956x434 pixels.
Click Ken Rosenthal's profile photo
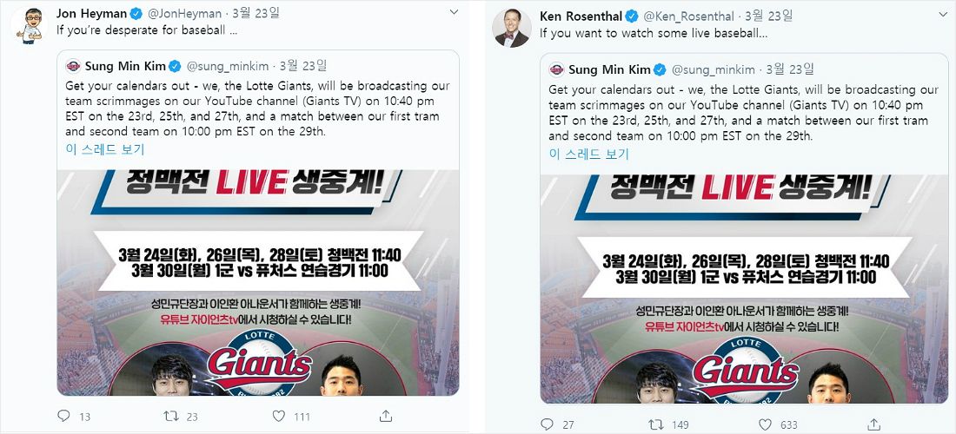tap(512, 29)
